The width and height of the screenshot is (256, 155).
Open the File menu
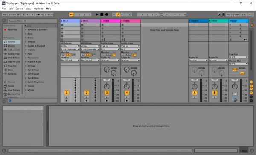pos(3,9)
